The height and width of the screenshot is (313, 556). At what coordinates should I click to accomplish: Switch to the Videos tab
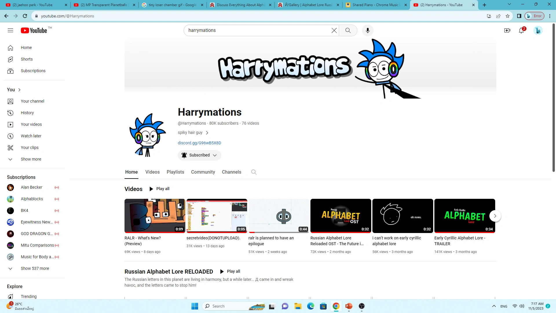tap(152, 172)
